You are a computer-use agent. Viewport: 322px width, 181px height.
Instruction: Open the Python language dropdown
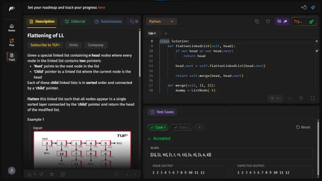[161, 21]
